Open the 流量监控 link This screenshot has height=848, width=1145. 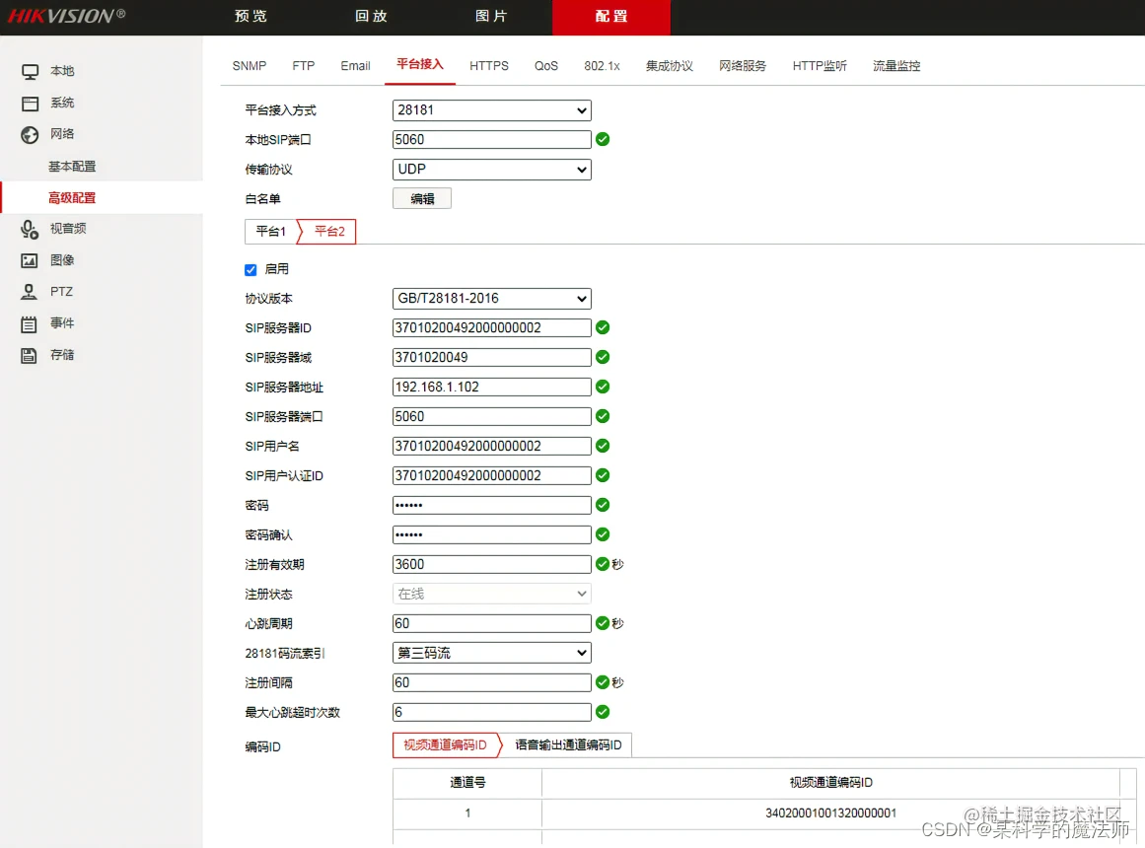click(895, 65)
